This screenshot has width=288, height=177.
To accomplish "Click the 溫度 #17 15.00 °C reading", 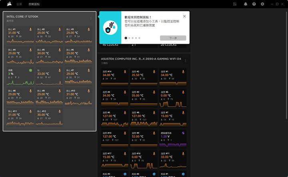I will click(x=108, y=157).
